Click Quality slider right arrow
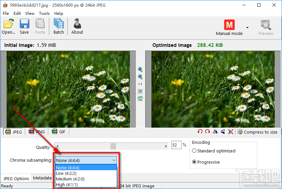Viewport: 282px width, 189px height. 166,146
